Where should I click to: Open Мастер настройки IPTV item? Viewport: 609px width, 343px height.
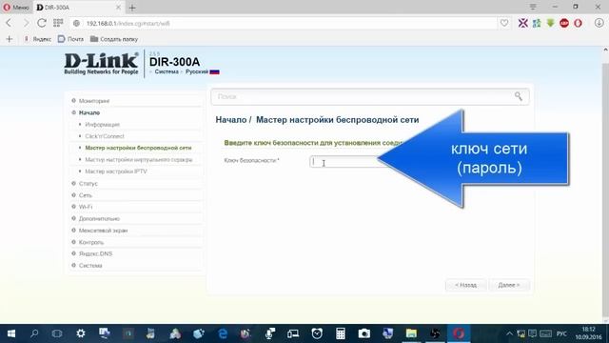pyautogui.click(x=116, y=171)
